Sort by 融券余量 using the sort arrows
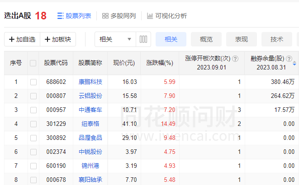This screenshot has height=185, width=299. click(294, 63)
